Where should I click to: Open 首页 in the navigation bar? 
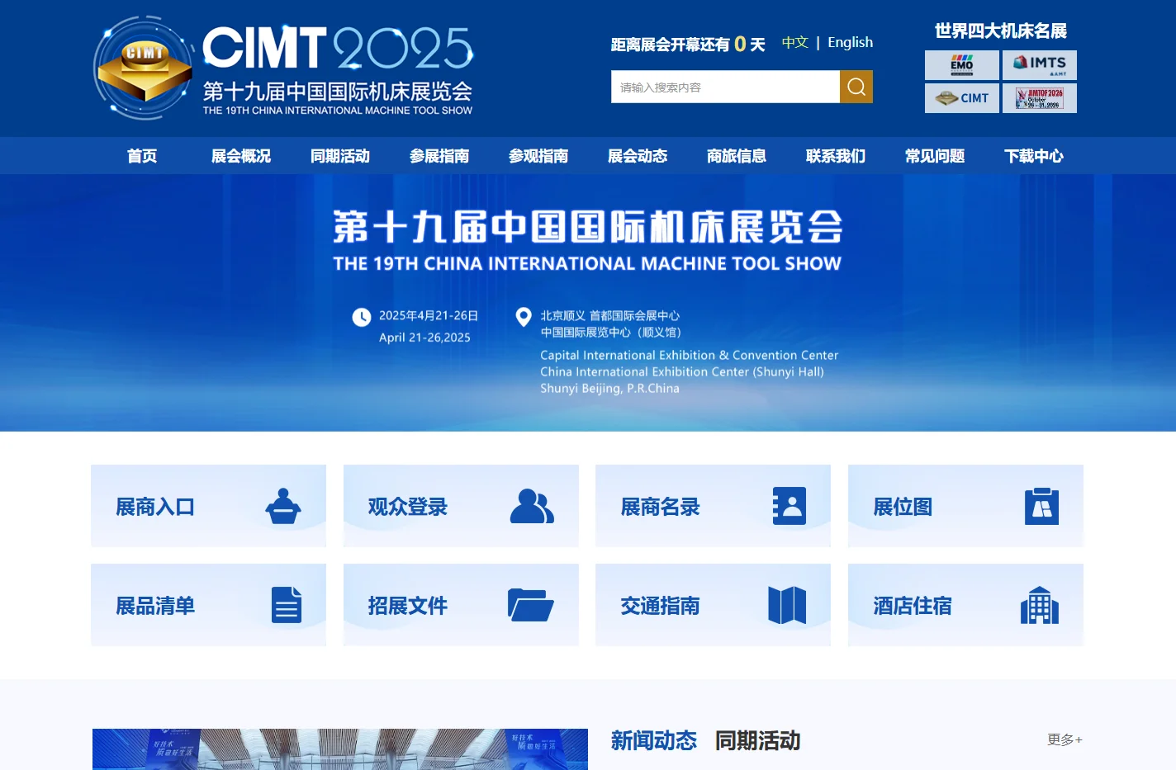click(x=142, y=156)
